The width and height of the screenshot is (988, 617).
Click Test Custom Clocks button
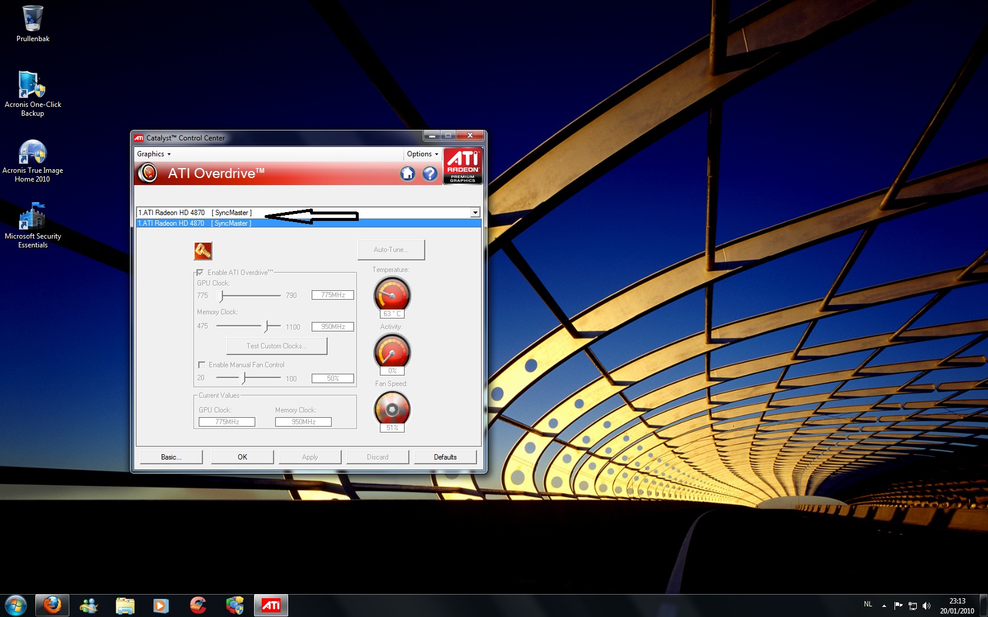click(x=277, y=346)
